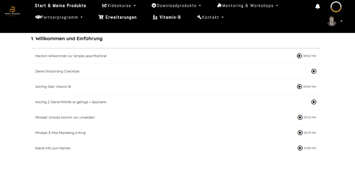Click the wrench icon beside Kontakt
Image resolution: width=355 pixels, height=177 pixels.
(199, 17)
